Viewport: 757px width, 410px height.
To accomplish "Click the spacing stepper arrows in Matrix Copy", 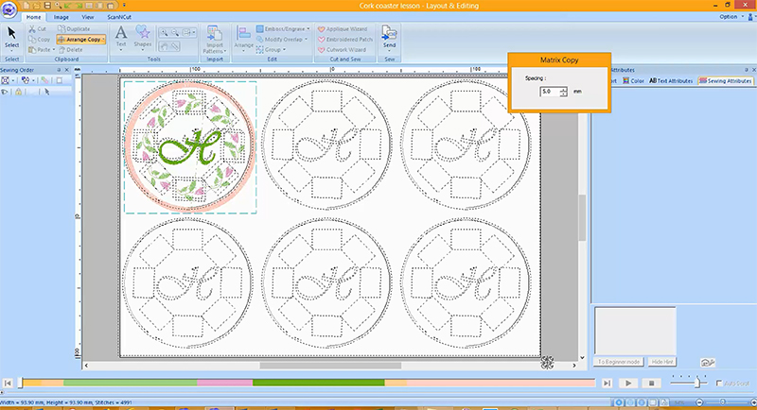I will click(563, 92).
